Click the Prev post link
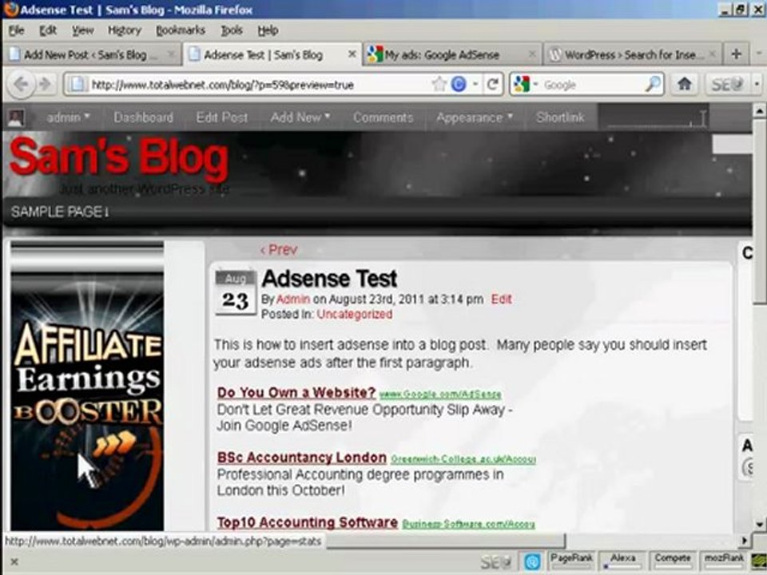The image size is (767, 575). click(x=279, y=250)
